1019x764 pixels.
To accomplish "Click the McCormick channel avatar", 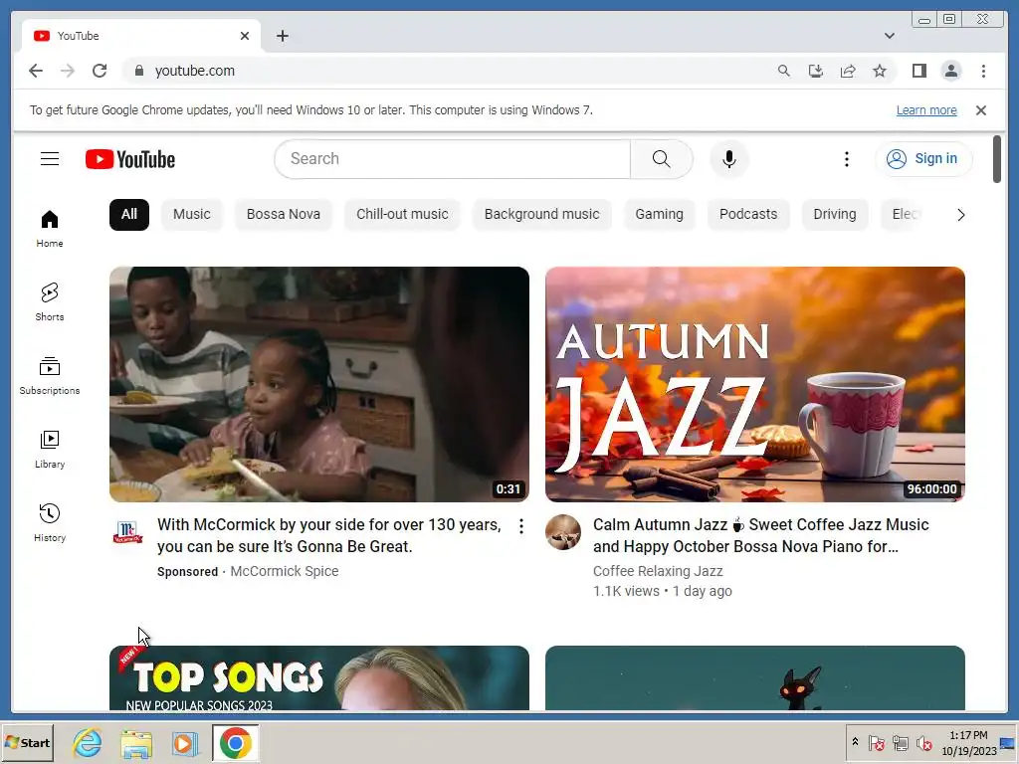I will [x=127, y=532].
